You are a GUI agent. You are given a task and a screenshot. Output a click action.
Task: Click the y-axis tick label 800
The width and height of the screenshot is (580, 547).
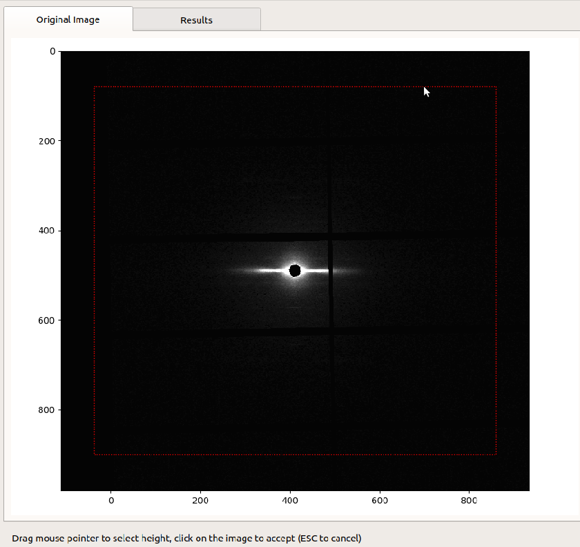pos(47,410)
